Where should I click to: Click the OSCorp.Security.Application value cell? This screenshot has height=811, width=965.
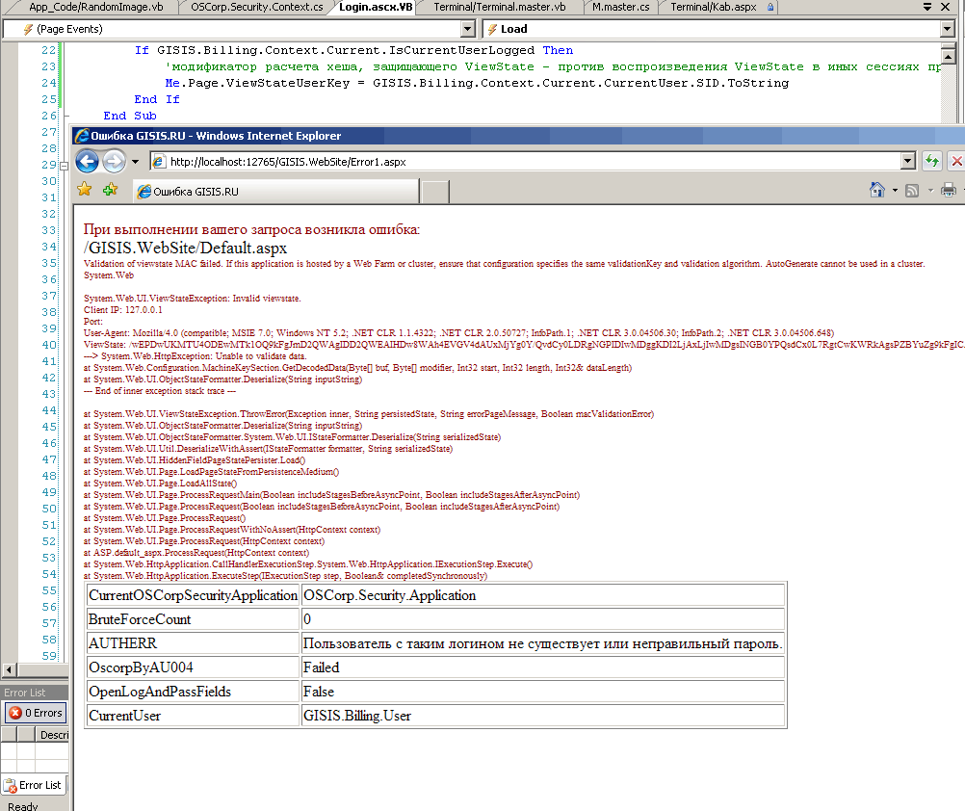coord(543,595)
